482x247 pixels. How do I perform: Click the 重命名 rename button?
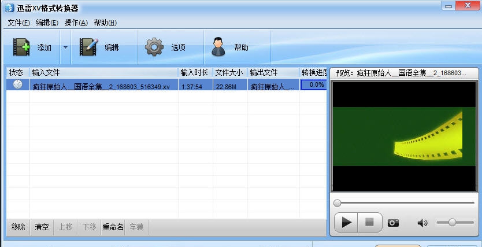[113, 227]
